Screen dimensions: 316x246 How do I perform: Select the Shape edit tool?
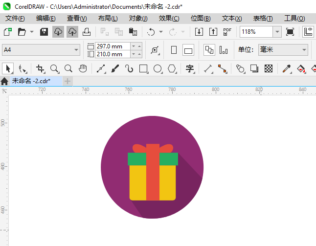23,68
